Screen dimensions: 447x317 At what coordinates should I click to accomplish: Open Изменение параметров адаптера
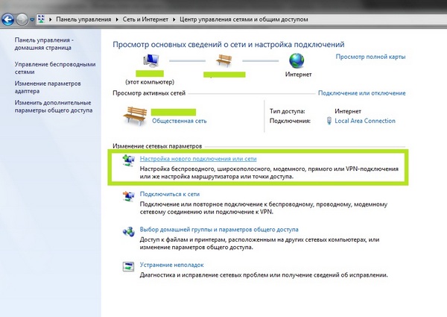pyautogui.click(x=48, y=87)
